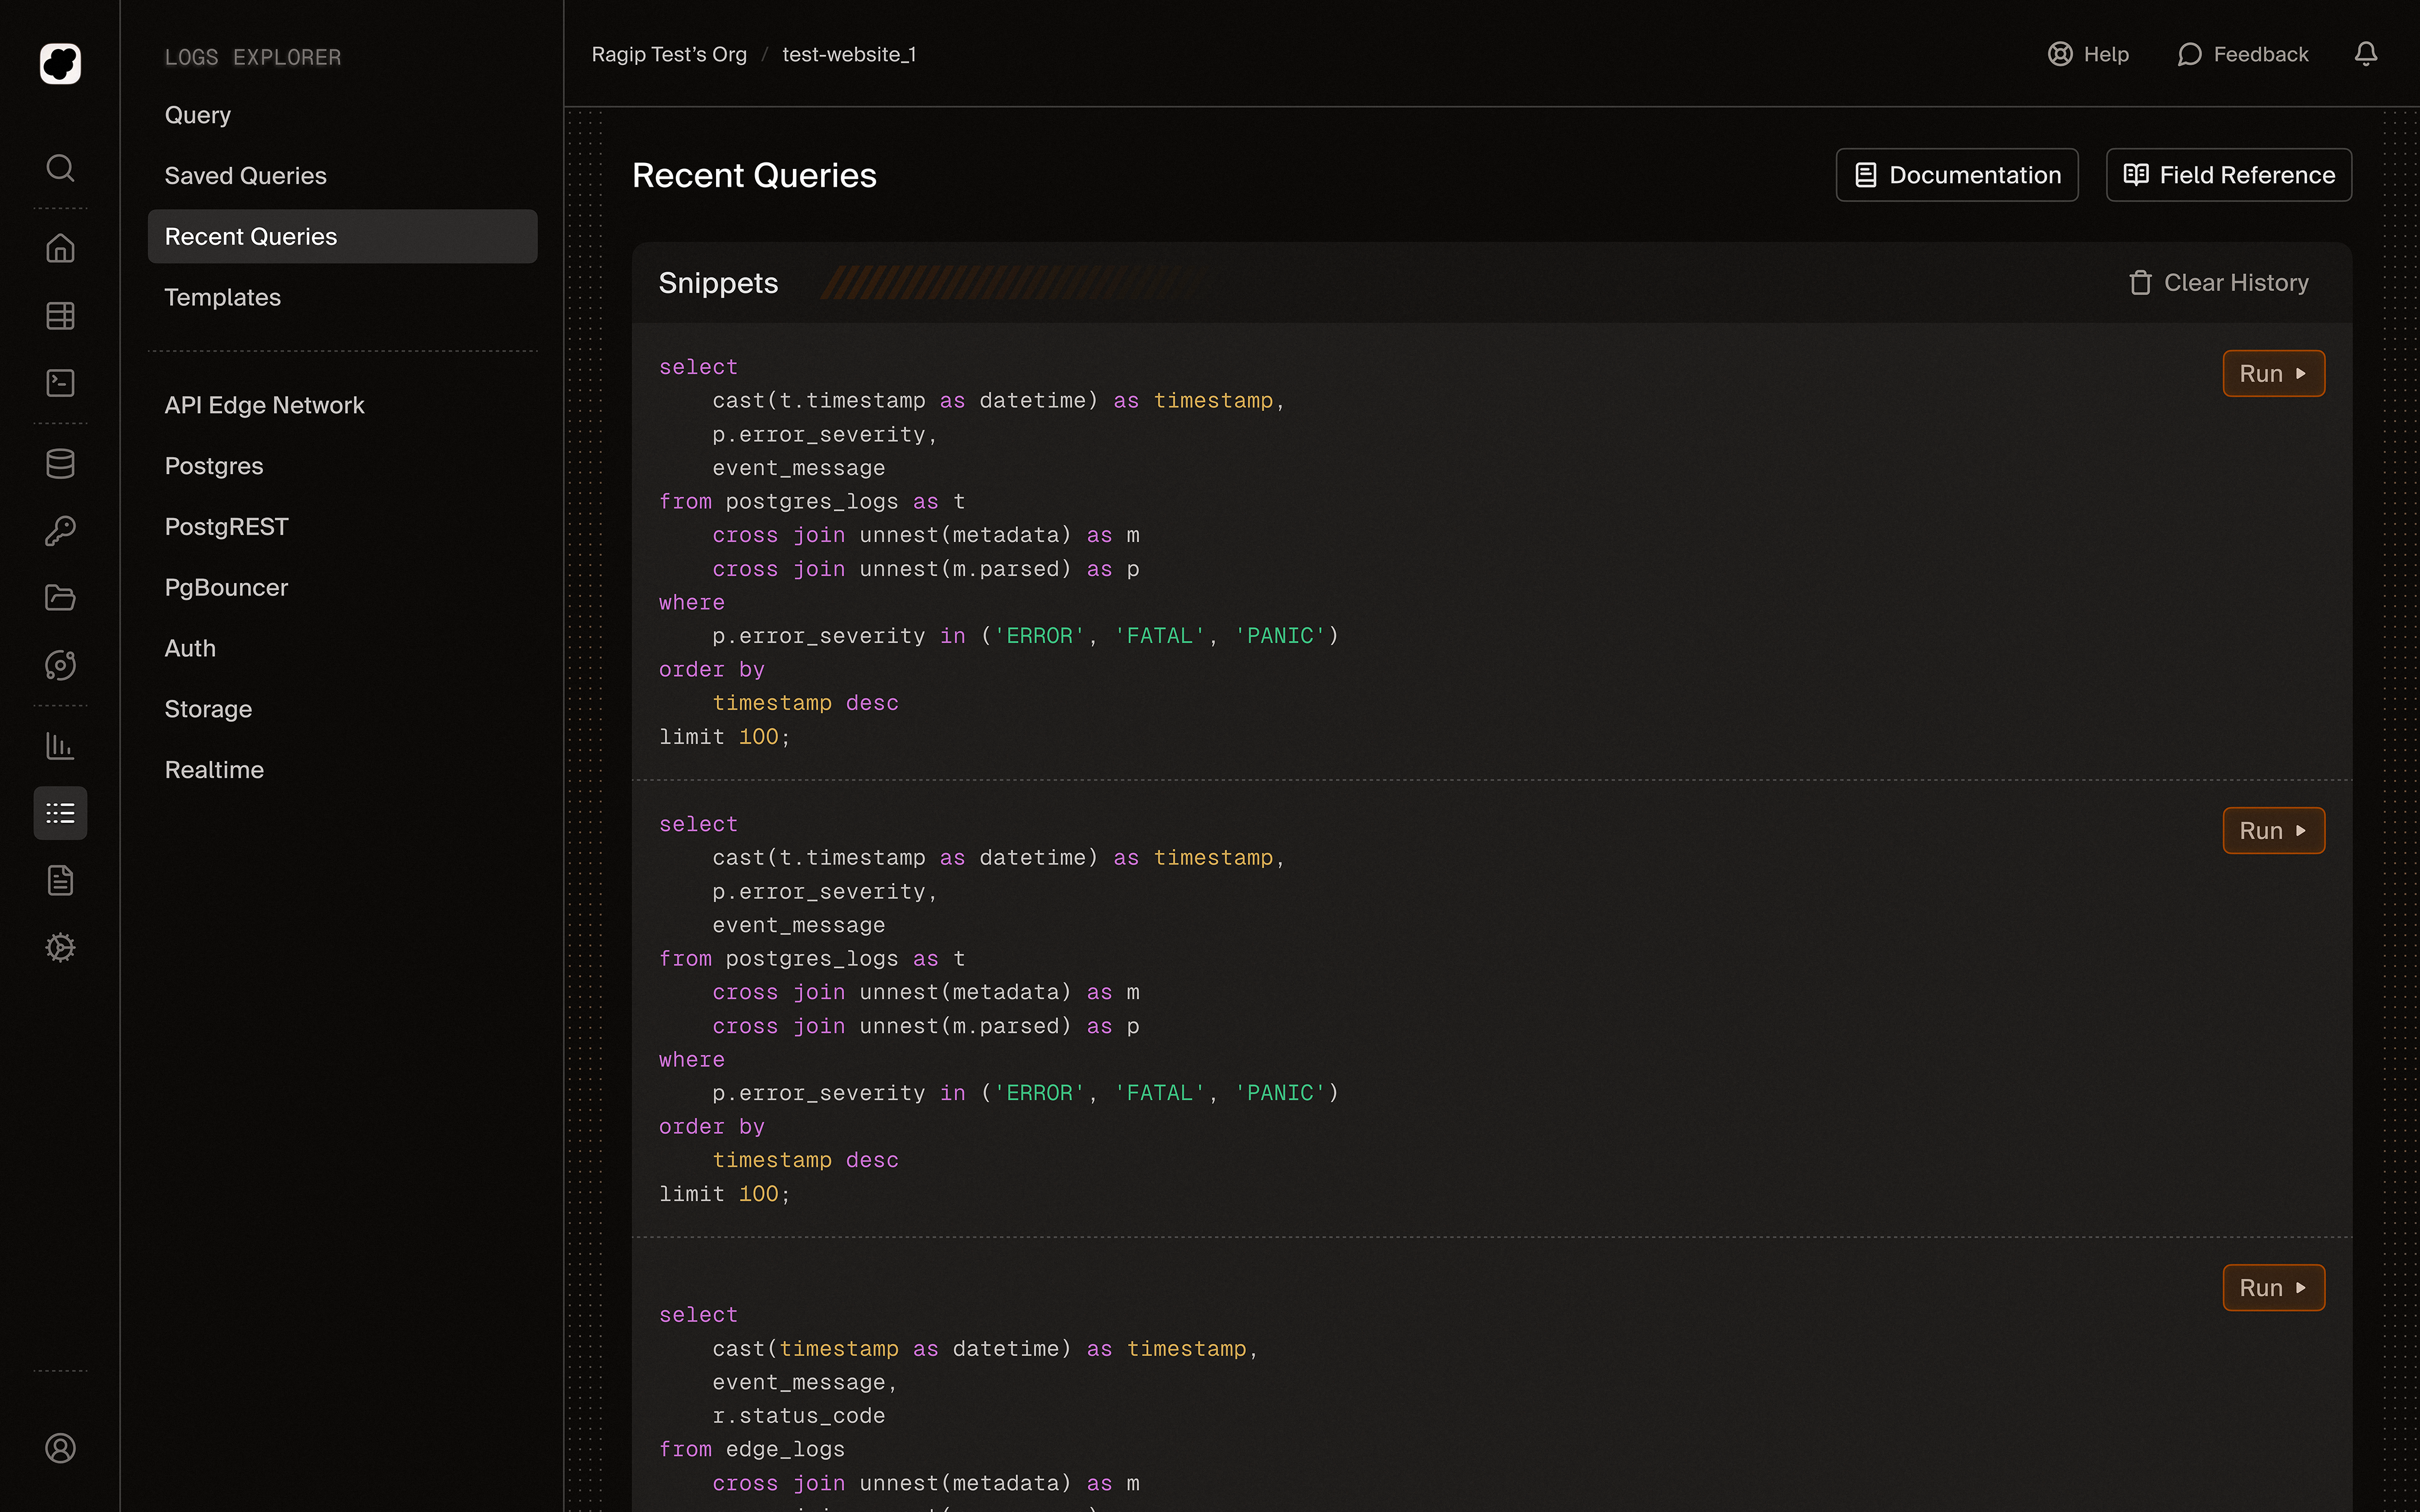Click the LOGS EXPLORER sidebar header
Viewport: 2420px width, 1512px height.
click(253, 57)
